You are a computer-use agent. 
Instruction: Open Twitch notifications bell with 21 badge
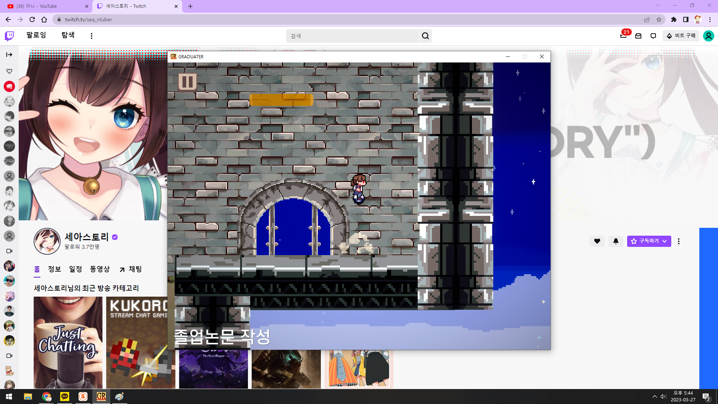click(623, 36)
